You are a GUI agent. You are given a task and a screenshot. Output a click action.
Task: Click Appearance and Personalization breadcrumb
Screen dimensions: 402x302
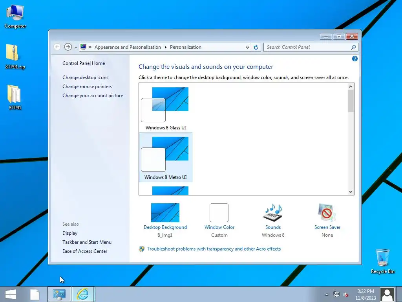pos(128,47)
